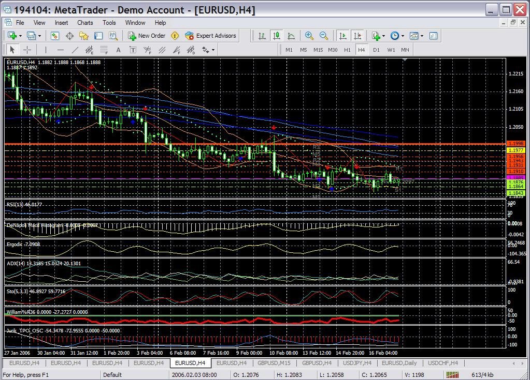Zoom in on the chart
530x380 pixels.
coord(309,36)
